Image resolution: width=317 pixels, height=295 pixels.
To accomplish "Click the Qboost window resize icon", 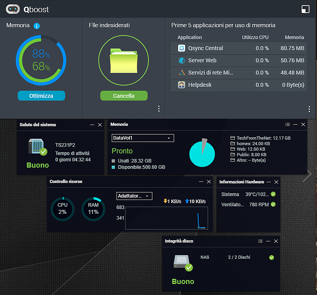I will pos(305,9).
